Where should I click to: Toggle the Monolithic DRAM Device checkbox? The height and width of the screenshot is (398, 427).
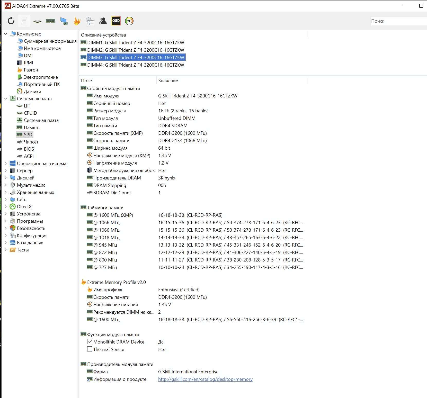pyautogui.click(x=90, y=341)
